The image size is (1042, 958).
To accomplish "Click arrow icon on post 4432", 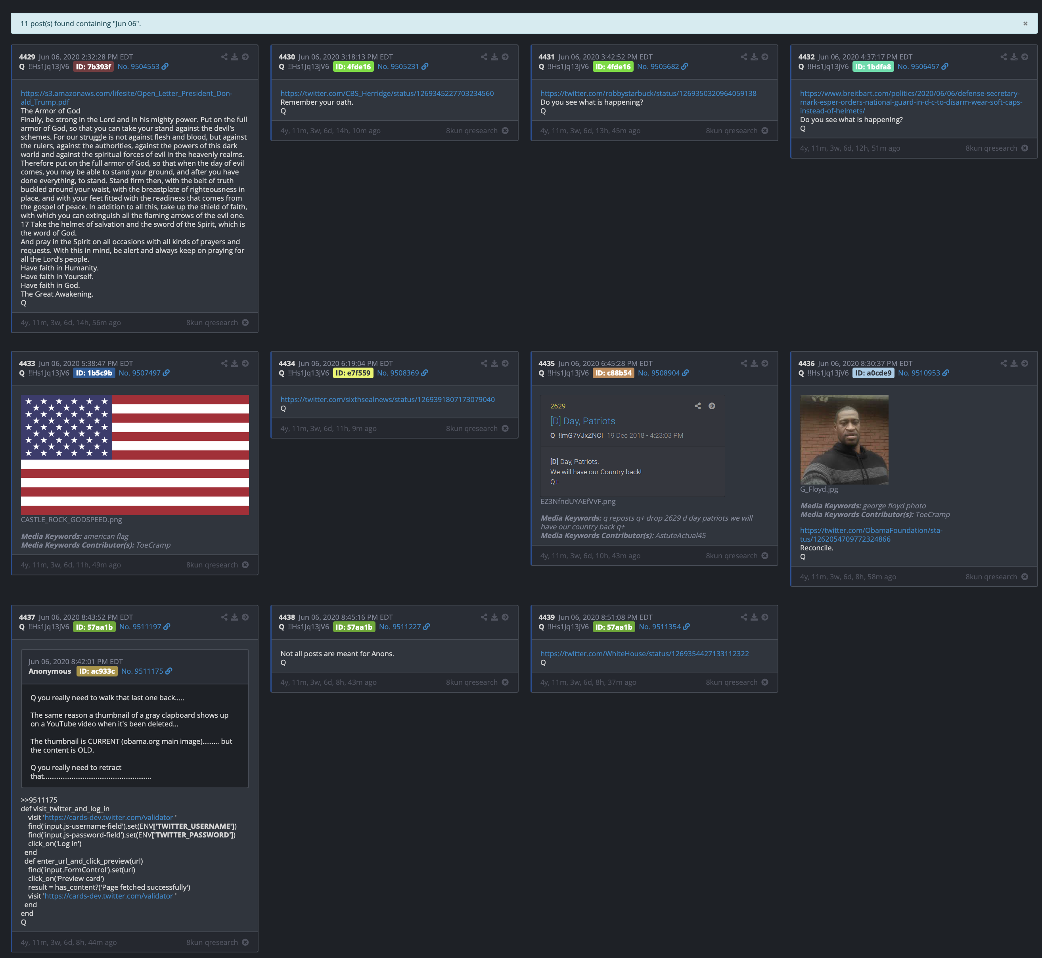I will pyautogui.click(x=1025, y=57).
